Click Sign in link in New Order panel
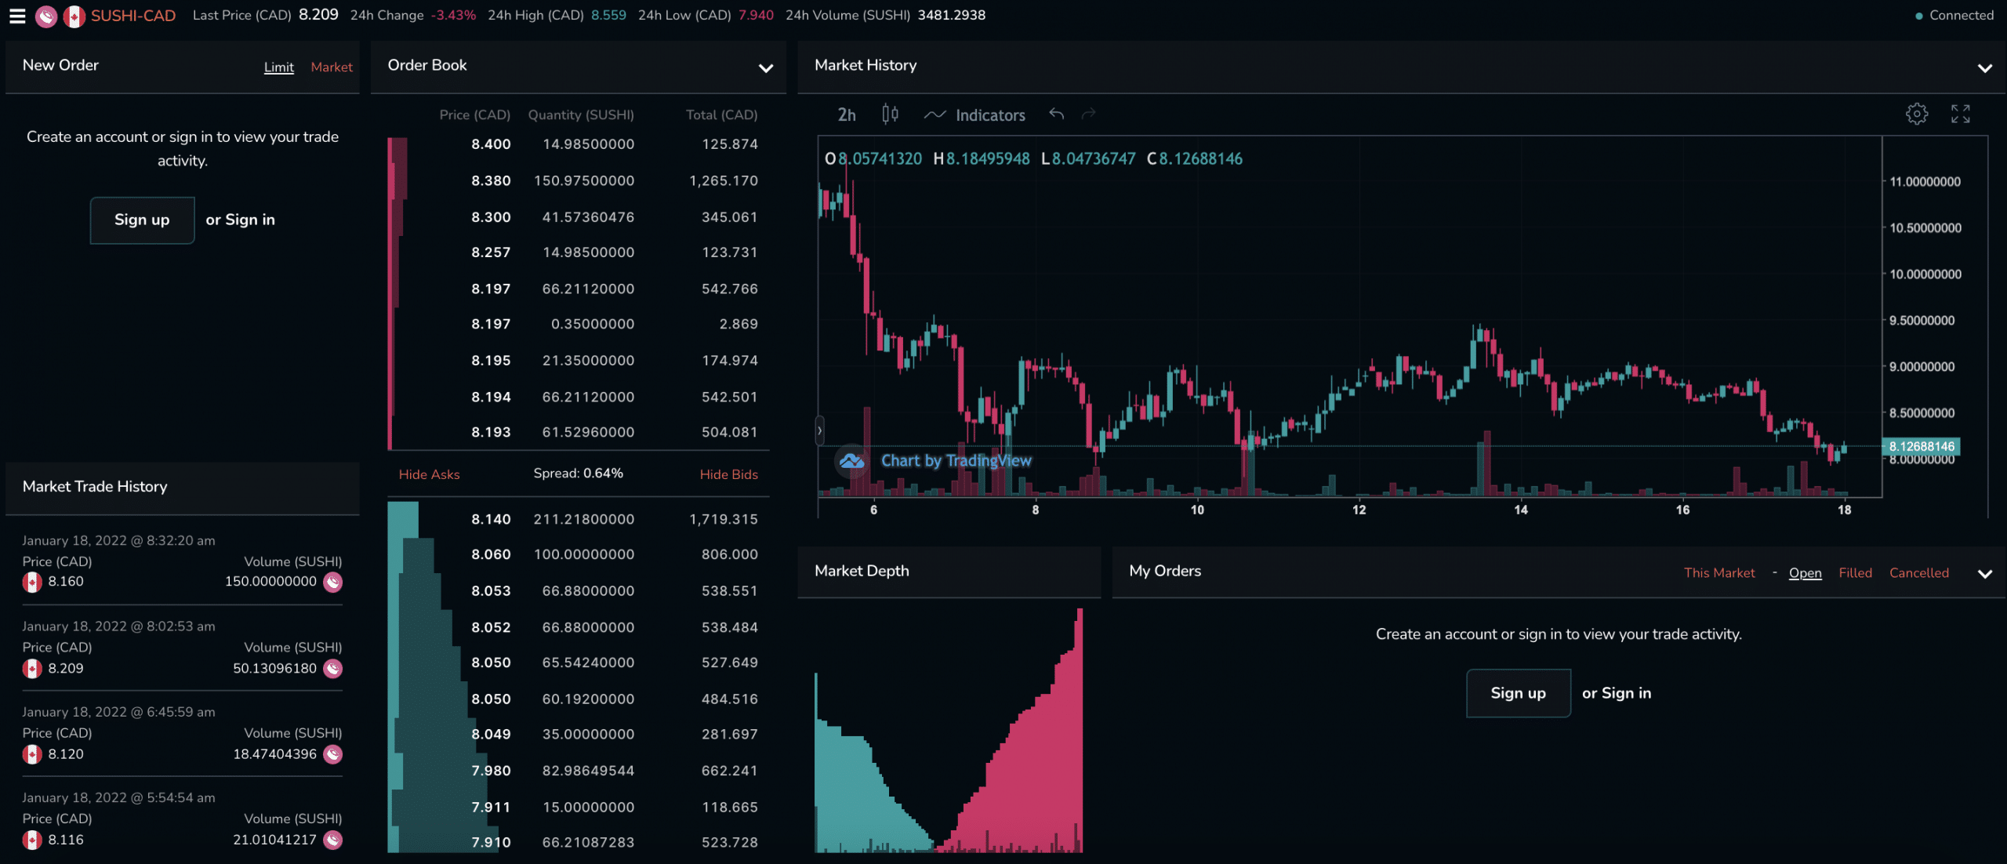Screen dimensions: 2007x864 [x=250, y=220]
